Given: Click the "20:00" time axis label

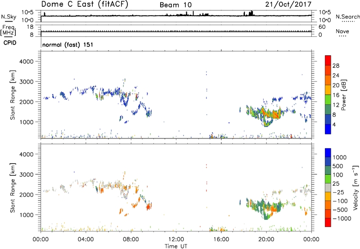Looking at the screenshot, I should pyautogui.click(x=266, y=240).
